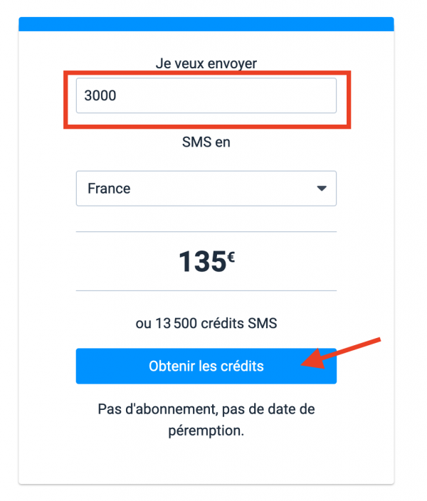Click the dropdown caret arrow icon
This screenshot has height=501, width=427.
(321, 189)
